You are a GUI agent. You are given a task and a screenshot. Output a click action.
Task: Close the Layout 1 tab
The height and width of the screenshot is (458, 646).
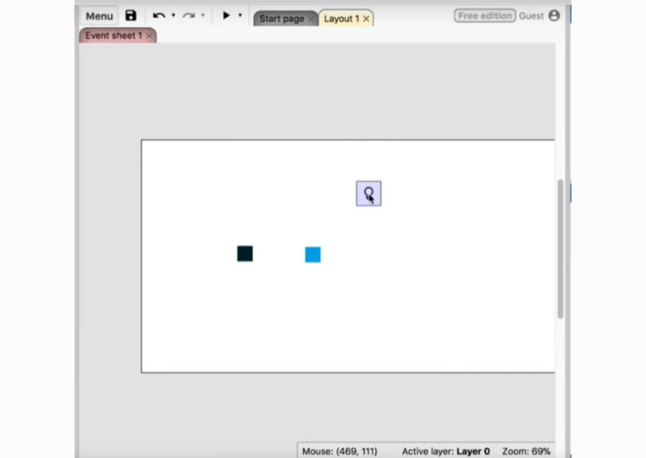click(366, 19)
